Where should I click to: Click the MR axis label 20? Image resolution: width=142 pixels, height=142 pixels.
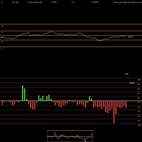[x=139, y=98]
